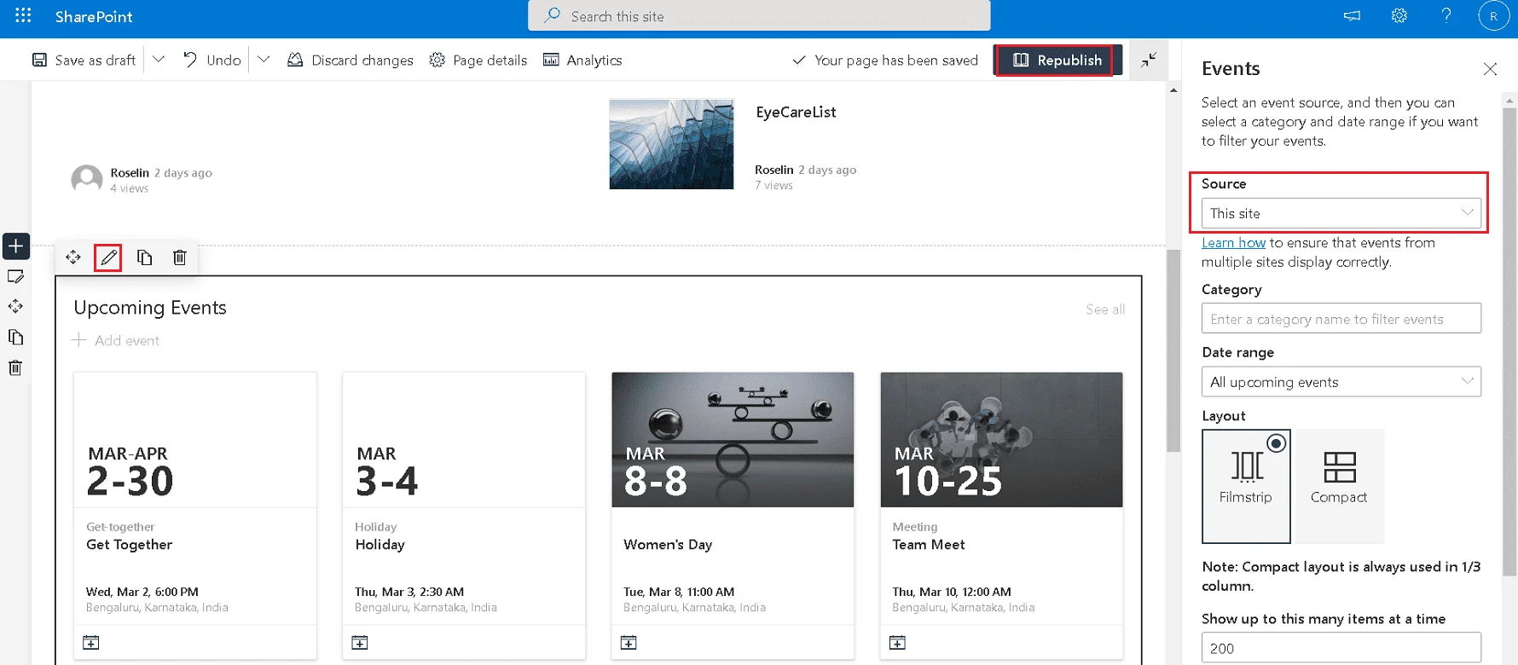Click the move web part icon in floating toolbar

pyautogui.click(x=73, y=257)
